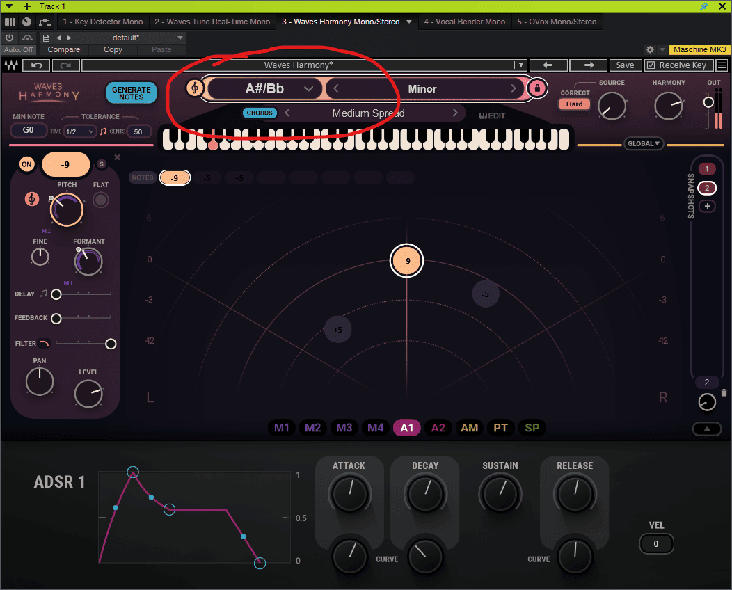Screen dimensions: 732x590
Task: Switch to previous scale with left chevron
Action: [335, 88]
